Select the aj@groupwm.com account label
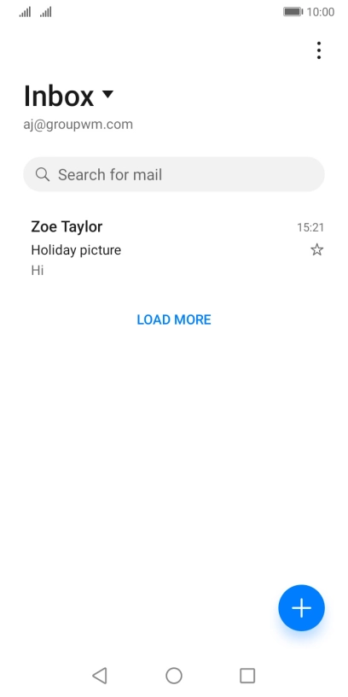348x697 pixels. tap(78, 125)
